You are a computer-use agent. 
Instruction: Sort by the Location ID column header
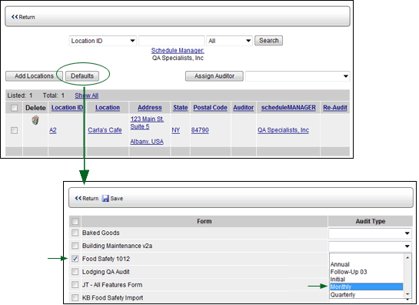[68, 107]
